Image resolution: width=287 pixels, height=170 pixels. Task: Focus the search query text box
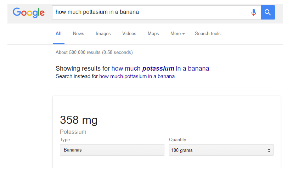(x=151, y=12)
